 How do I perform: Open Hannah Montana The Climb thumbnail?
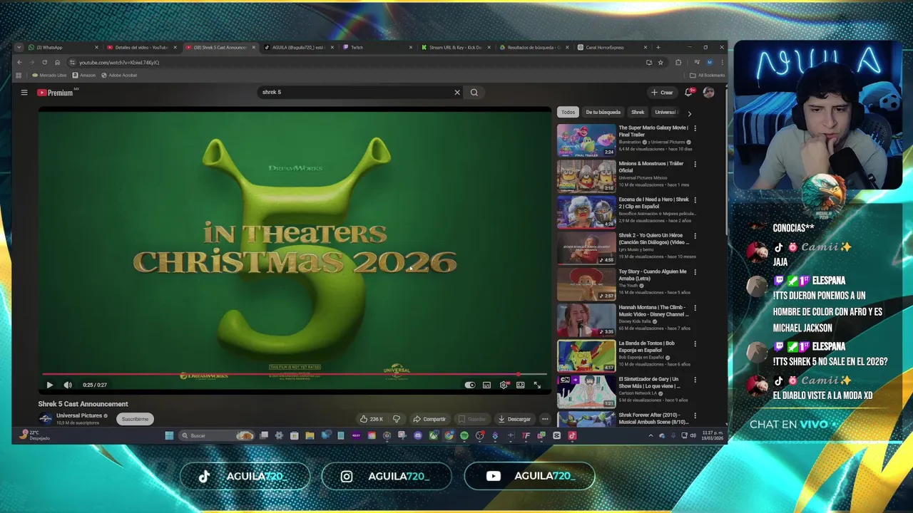586,320
